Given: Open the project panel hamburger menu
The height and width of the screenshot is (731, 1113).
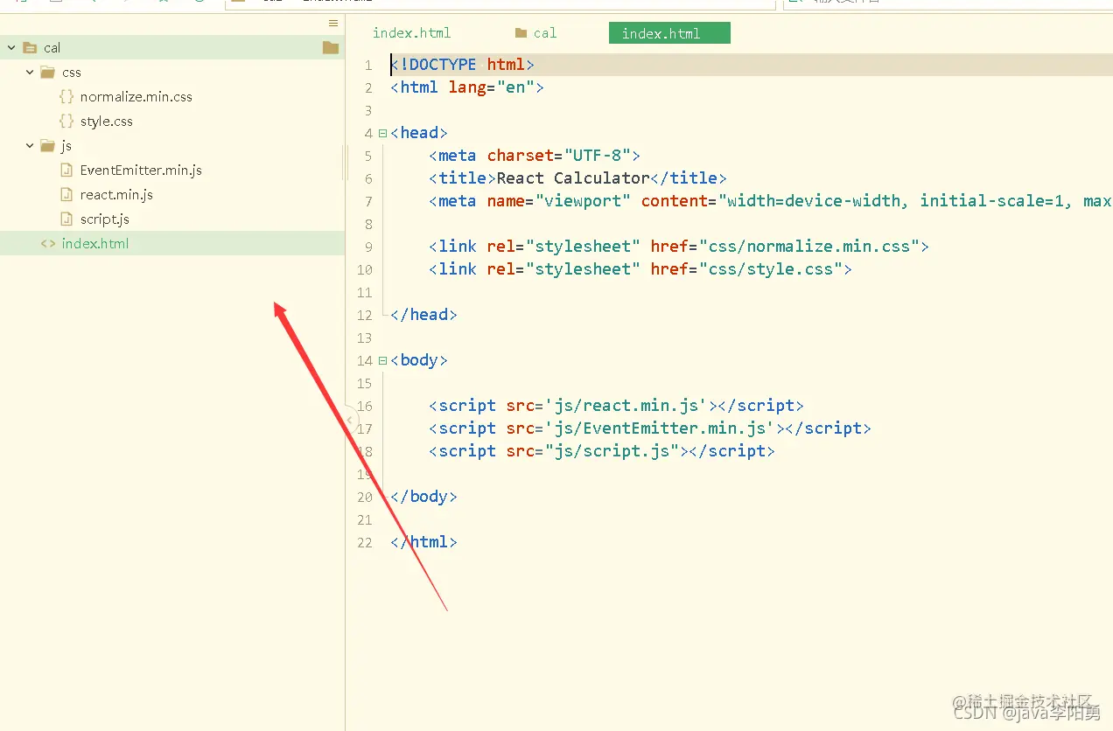Looking at the screenshot, I should (332, 24).
